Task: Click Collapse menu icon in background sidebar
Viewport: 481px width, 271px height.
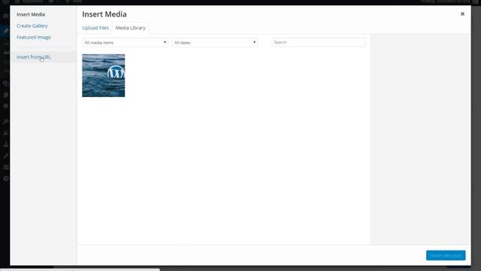Action: (x=5, y=178)
